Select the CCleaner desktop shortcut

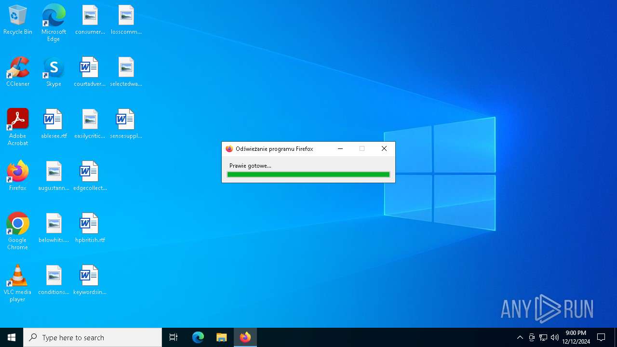click(x=18, y=72)
